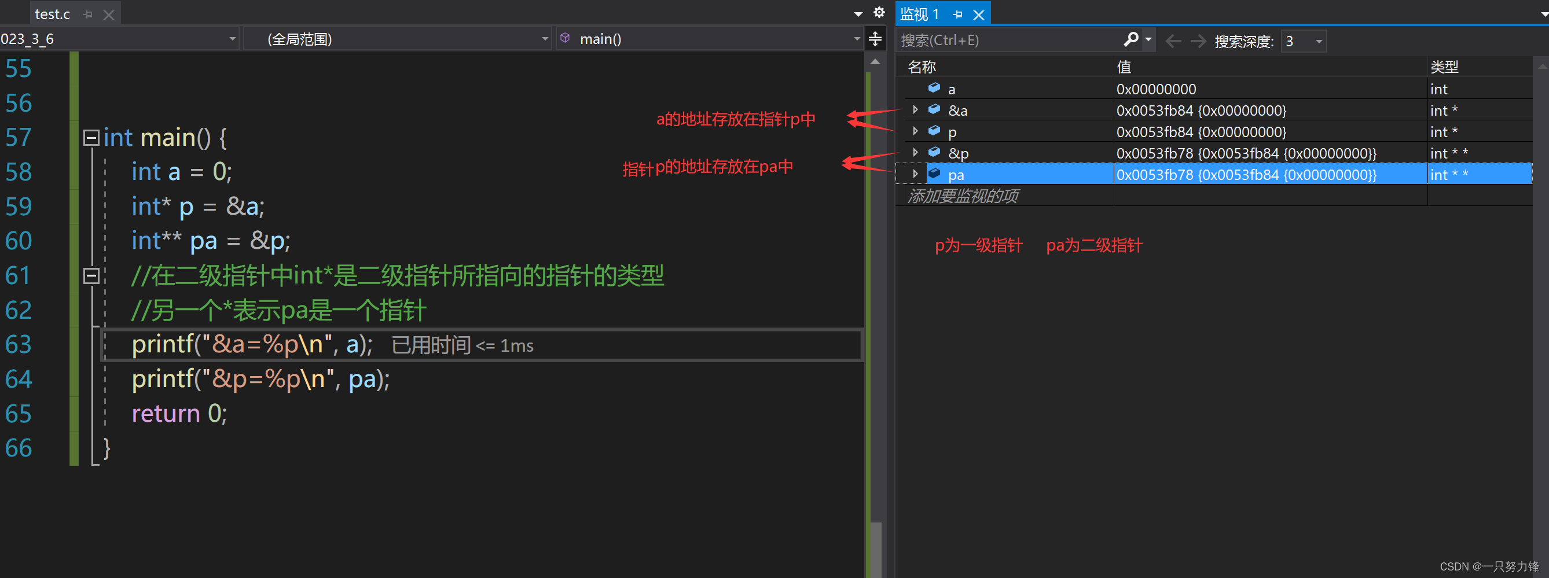Click the value cell of pa
1549x578 pixels.
1271,175
